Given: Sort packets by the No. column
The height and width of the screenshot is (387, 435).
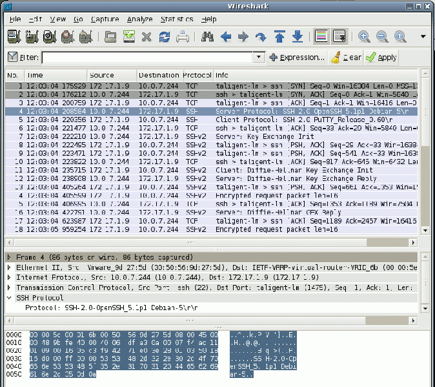Looking at the screenshot, I should click(x=15, y=75).
